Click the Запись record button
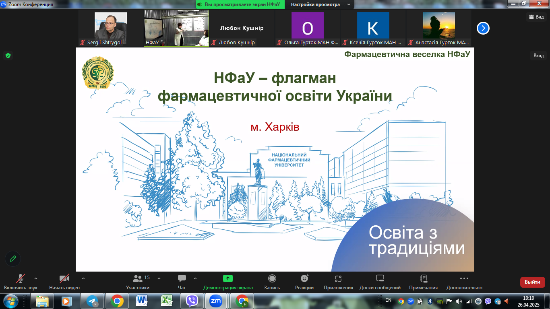This screenshot has width=550, height=309. (x=272, y=282)
